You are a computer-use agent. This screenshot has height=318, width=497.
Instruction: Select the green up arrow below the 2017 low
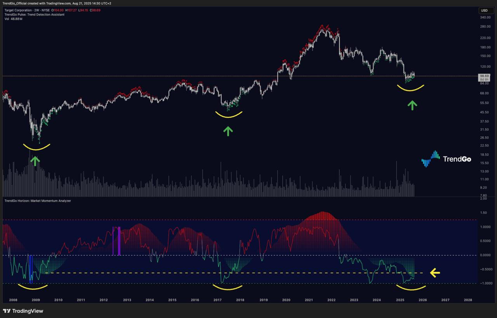tap(228, 131)
